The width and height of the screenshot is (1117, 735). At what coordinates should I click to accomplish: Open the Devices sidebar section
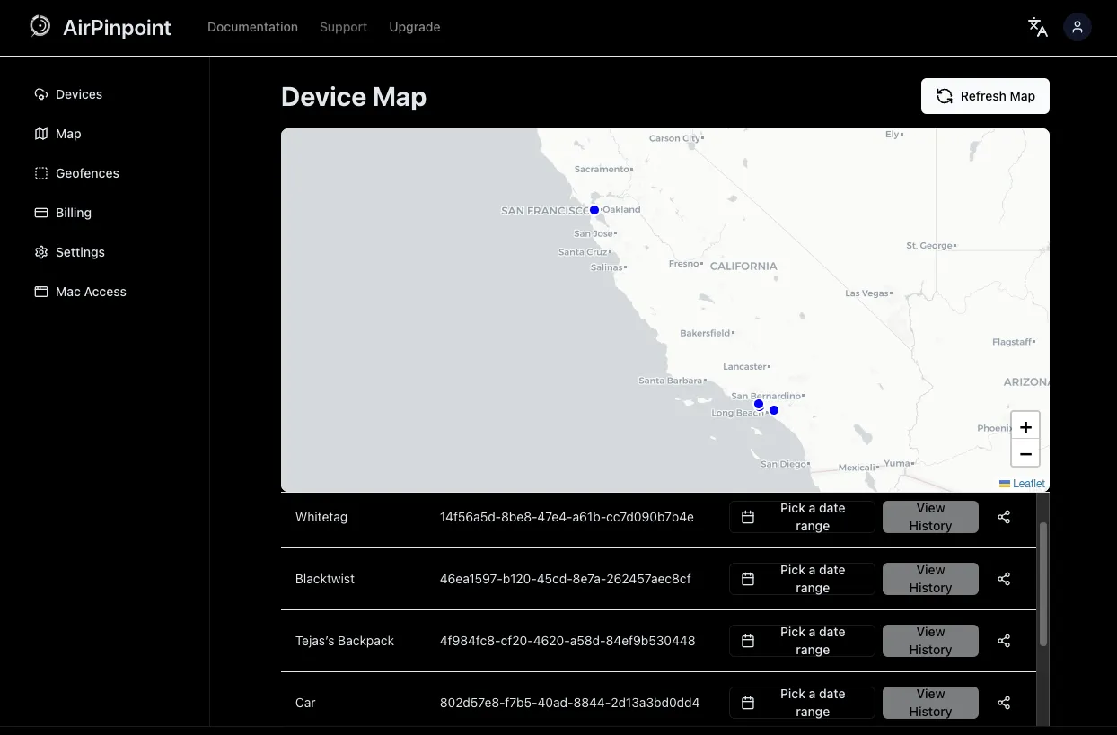[78, 93]
